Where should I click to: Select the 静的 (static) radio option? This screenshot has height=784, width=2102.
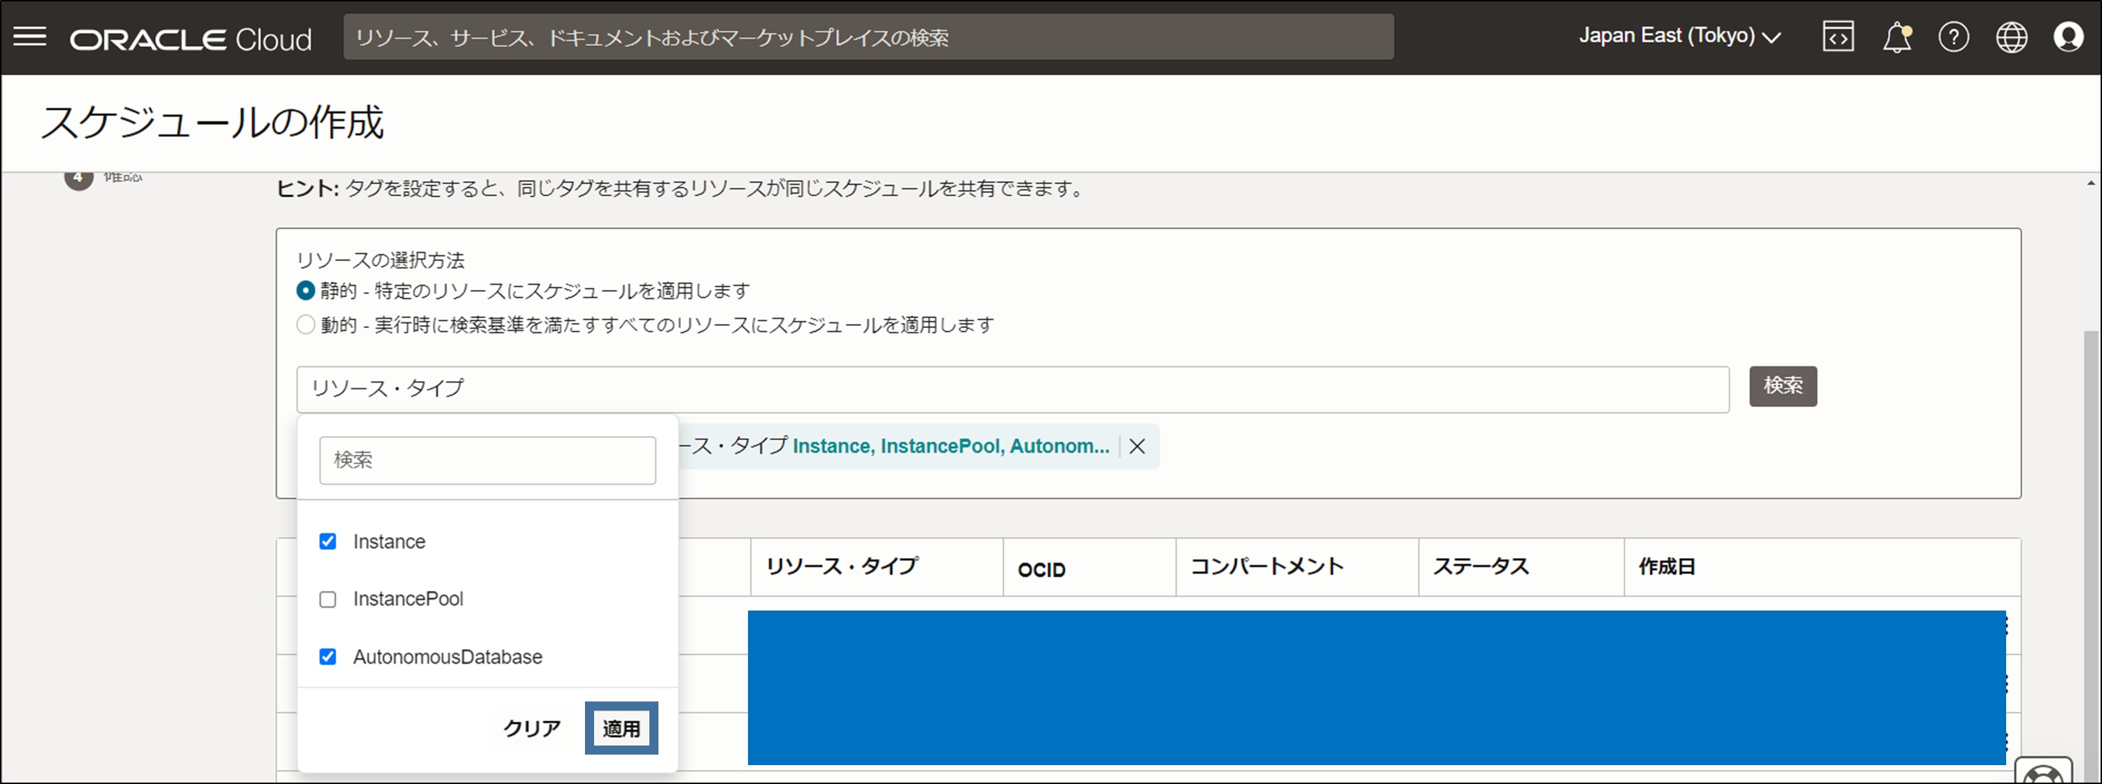click(305, 290)
